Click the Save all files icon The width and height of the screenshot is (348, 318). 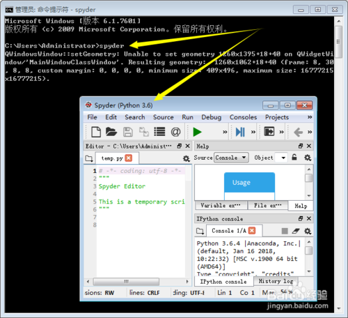pyautogui.click(x=144, y=132)
